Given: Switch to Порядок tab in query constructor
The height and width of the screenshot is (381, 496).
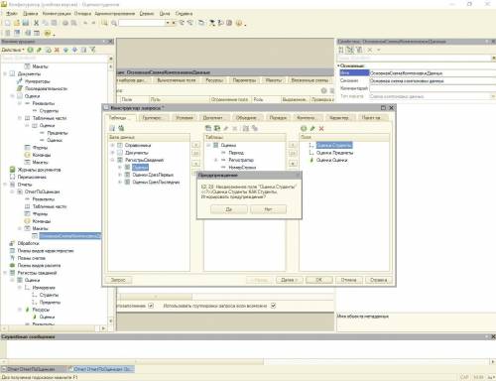Looking at the screenshot, I should [x=278, y=118].
